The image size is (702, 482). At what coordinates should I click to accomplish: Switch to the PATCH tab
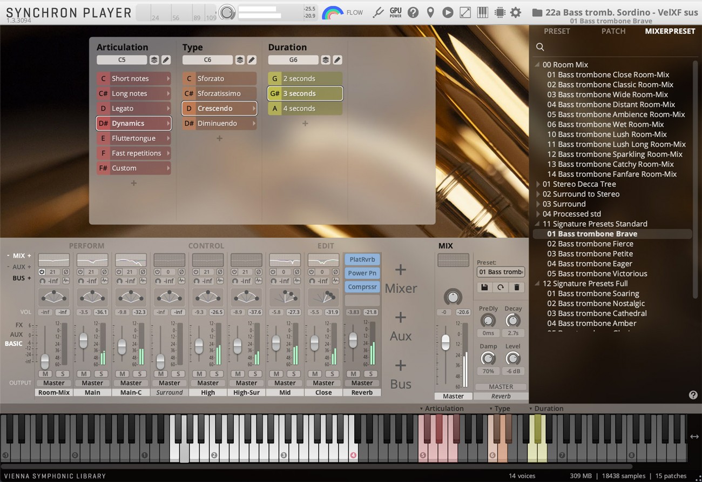(x=613, y=31)
